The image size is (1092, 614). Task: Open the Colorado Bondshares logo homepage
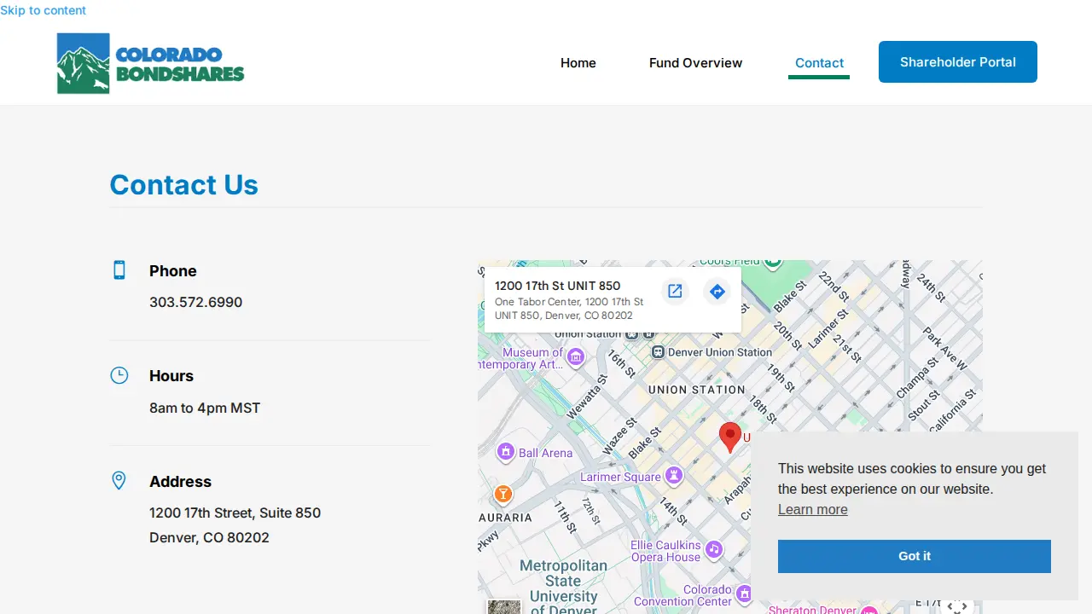(x=150, y=63)
